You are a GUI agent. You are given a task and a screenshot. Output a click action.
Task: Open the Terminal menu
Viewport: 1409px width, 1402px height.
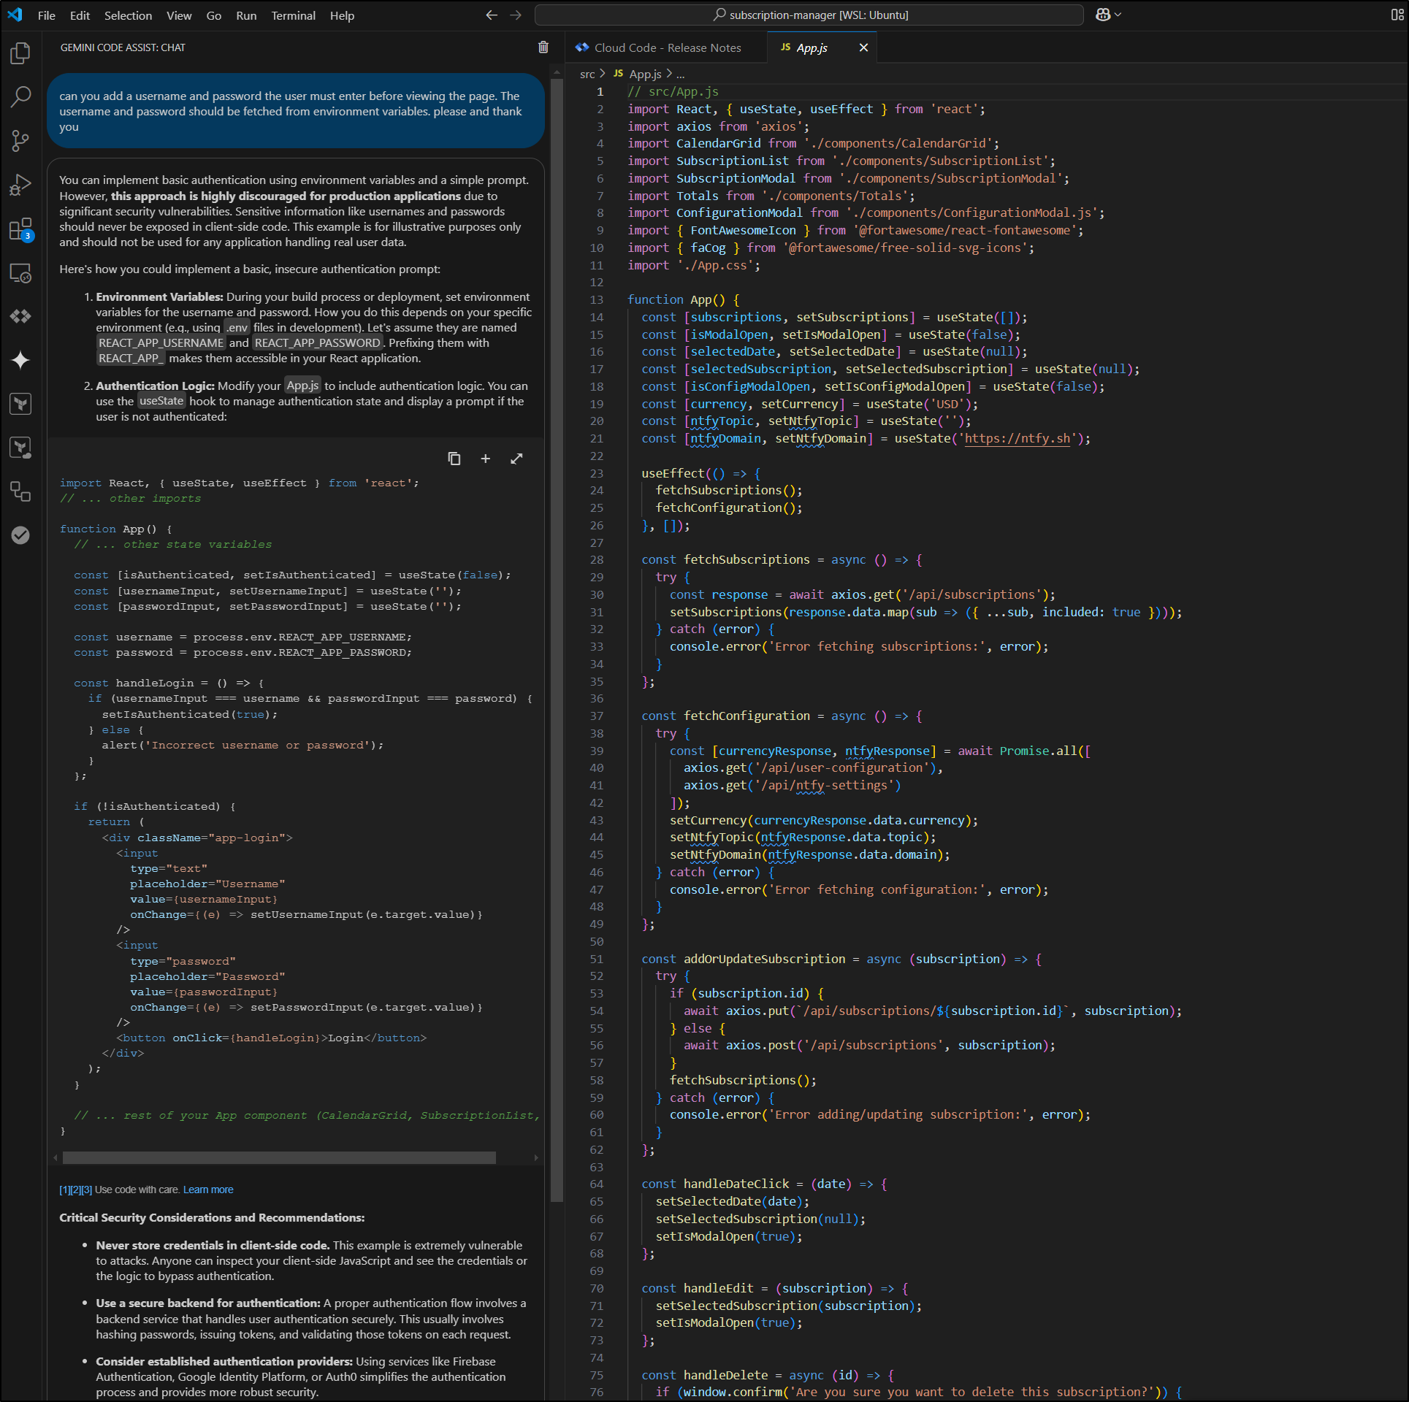pyautogui.click(x=293, y=15)
